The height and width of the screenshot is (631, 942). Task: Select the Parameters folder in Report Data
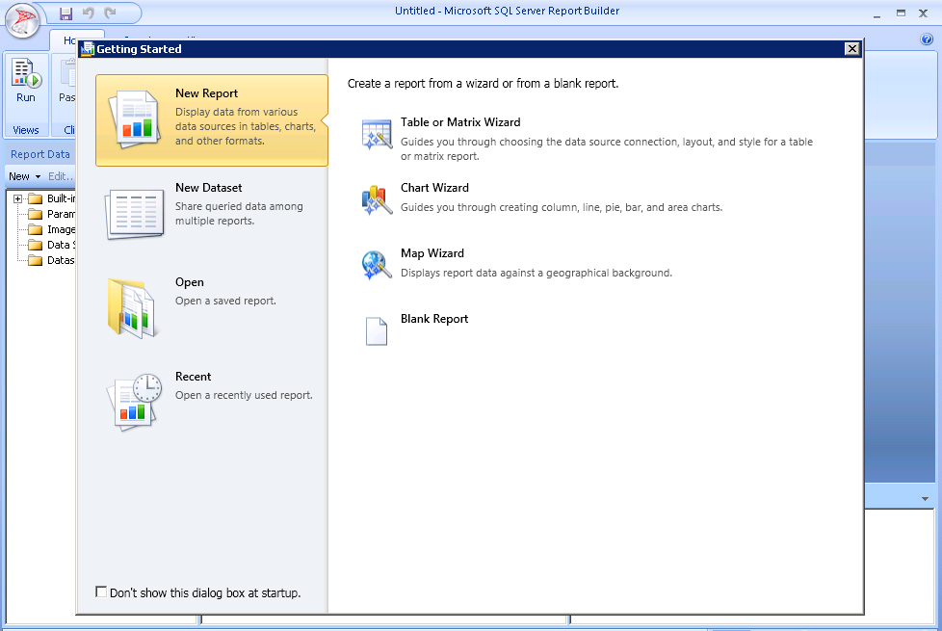pyautogui.click(x=52, y=214)
